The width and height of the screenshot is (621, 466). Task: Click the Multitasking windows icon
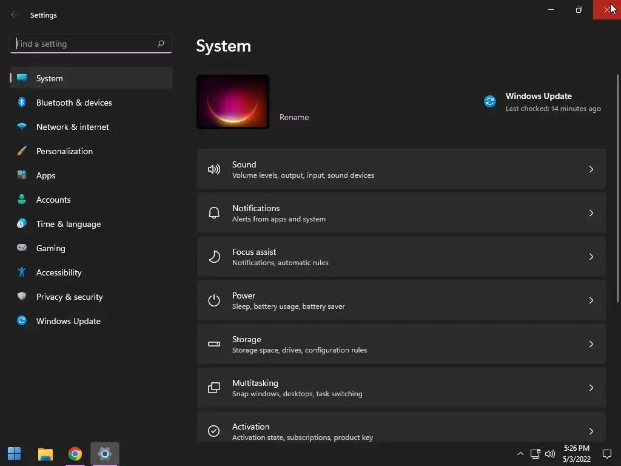214,388
